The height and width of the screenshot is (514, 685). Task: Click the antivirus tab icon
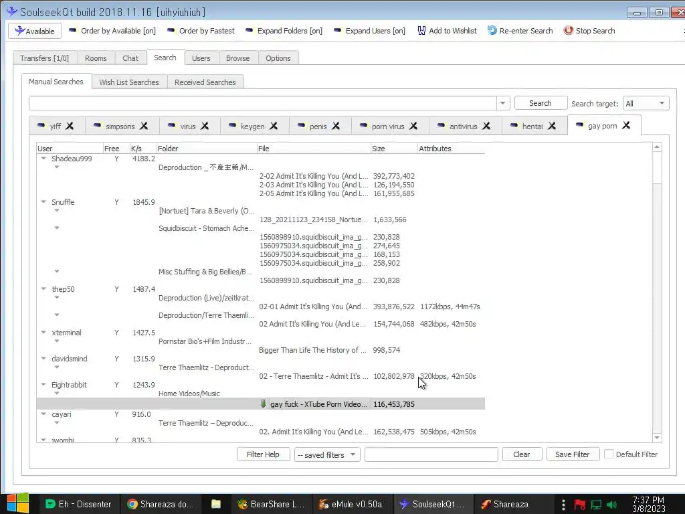(441, 125)
